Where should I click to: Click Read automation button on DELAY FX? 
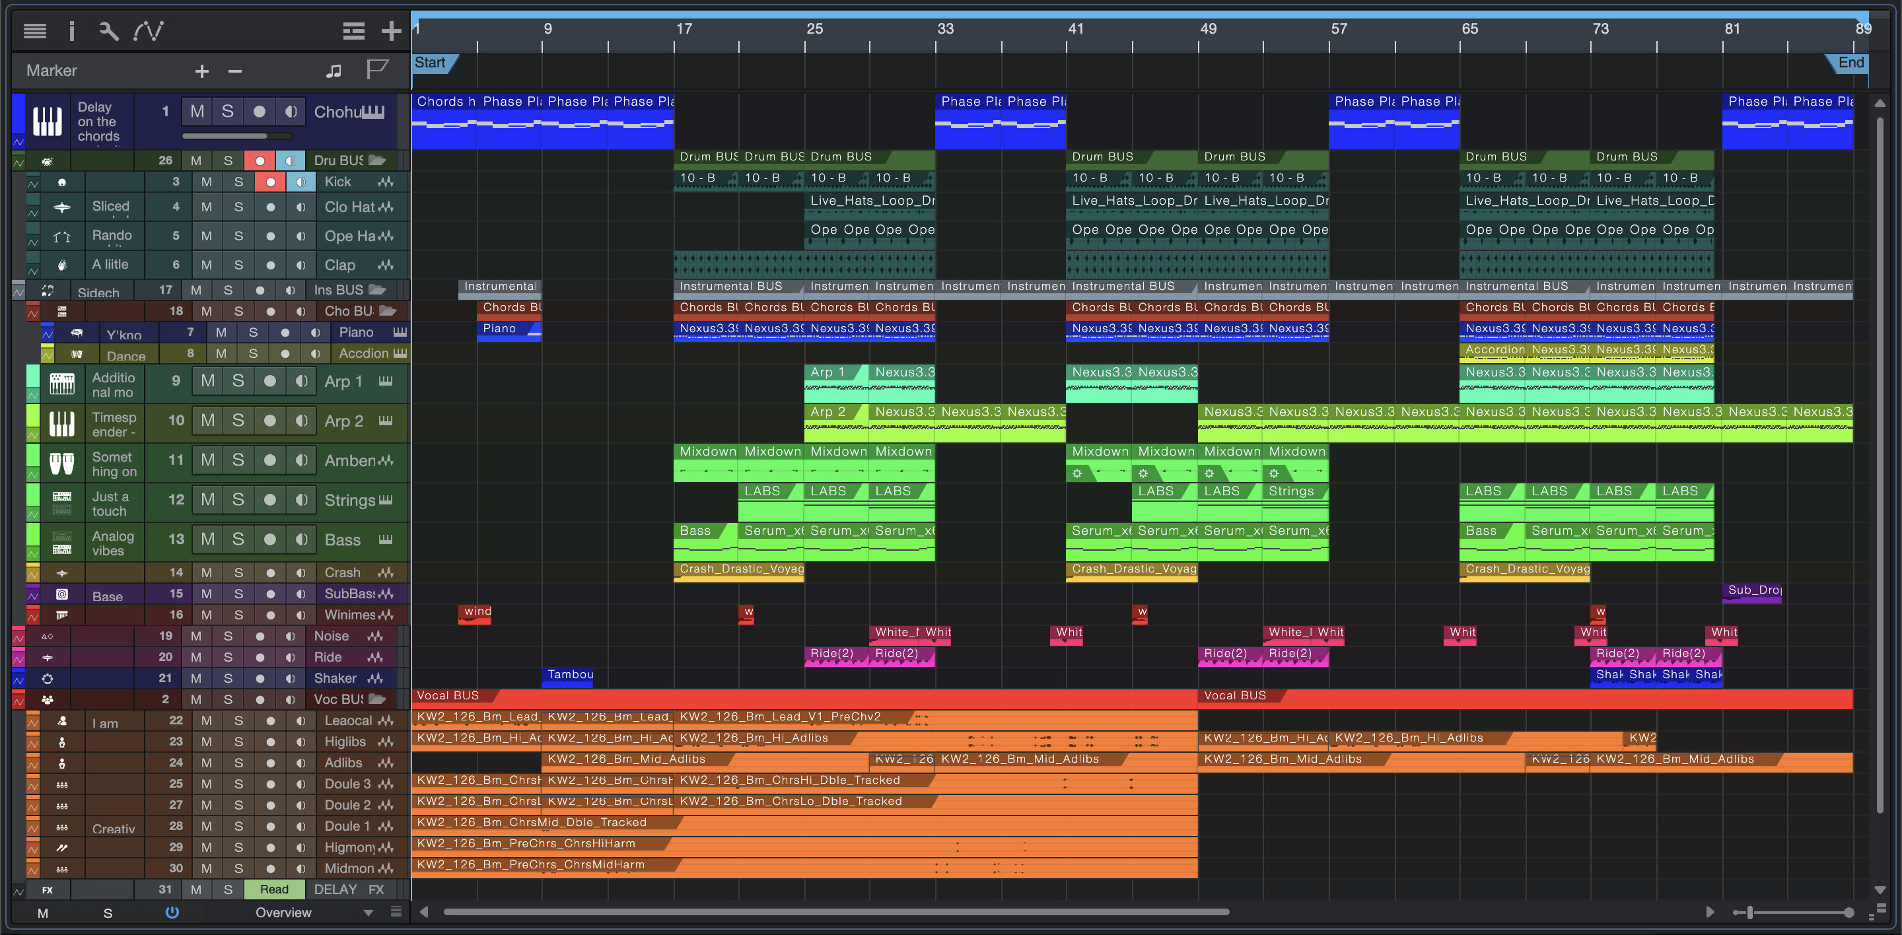(274, 889)
